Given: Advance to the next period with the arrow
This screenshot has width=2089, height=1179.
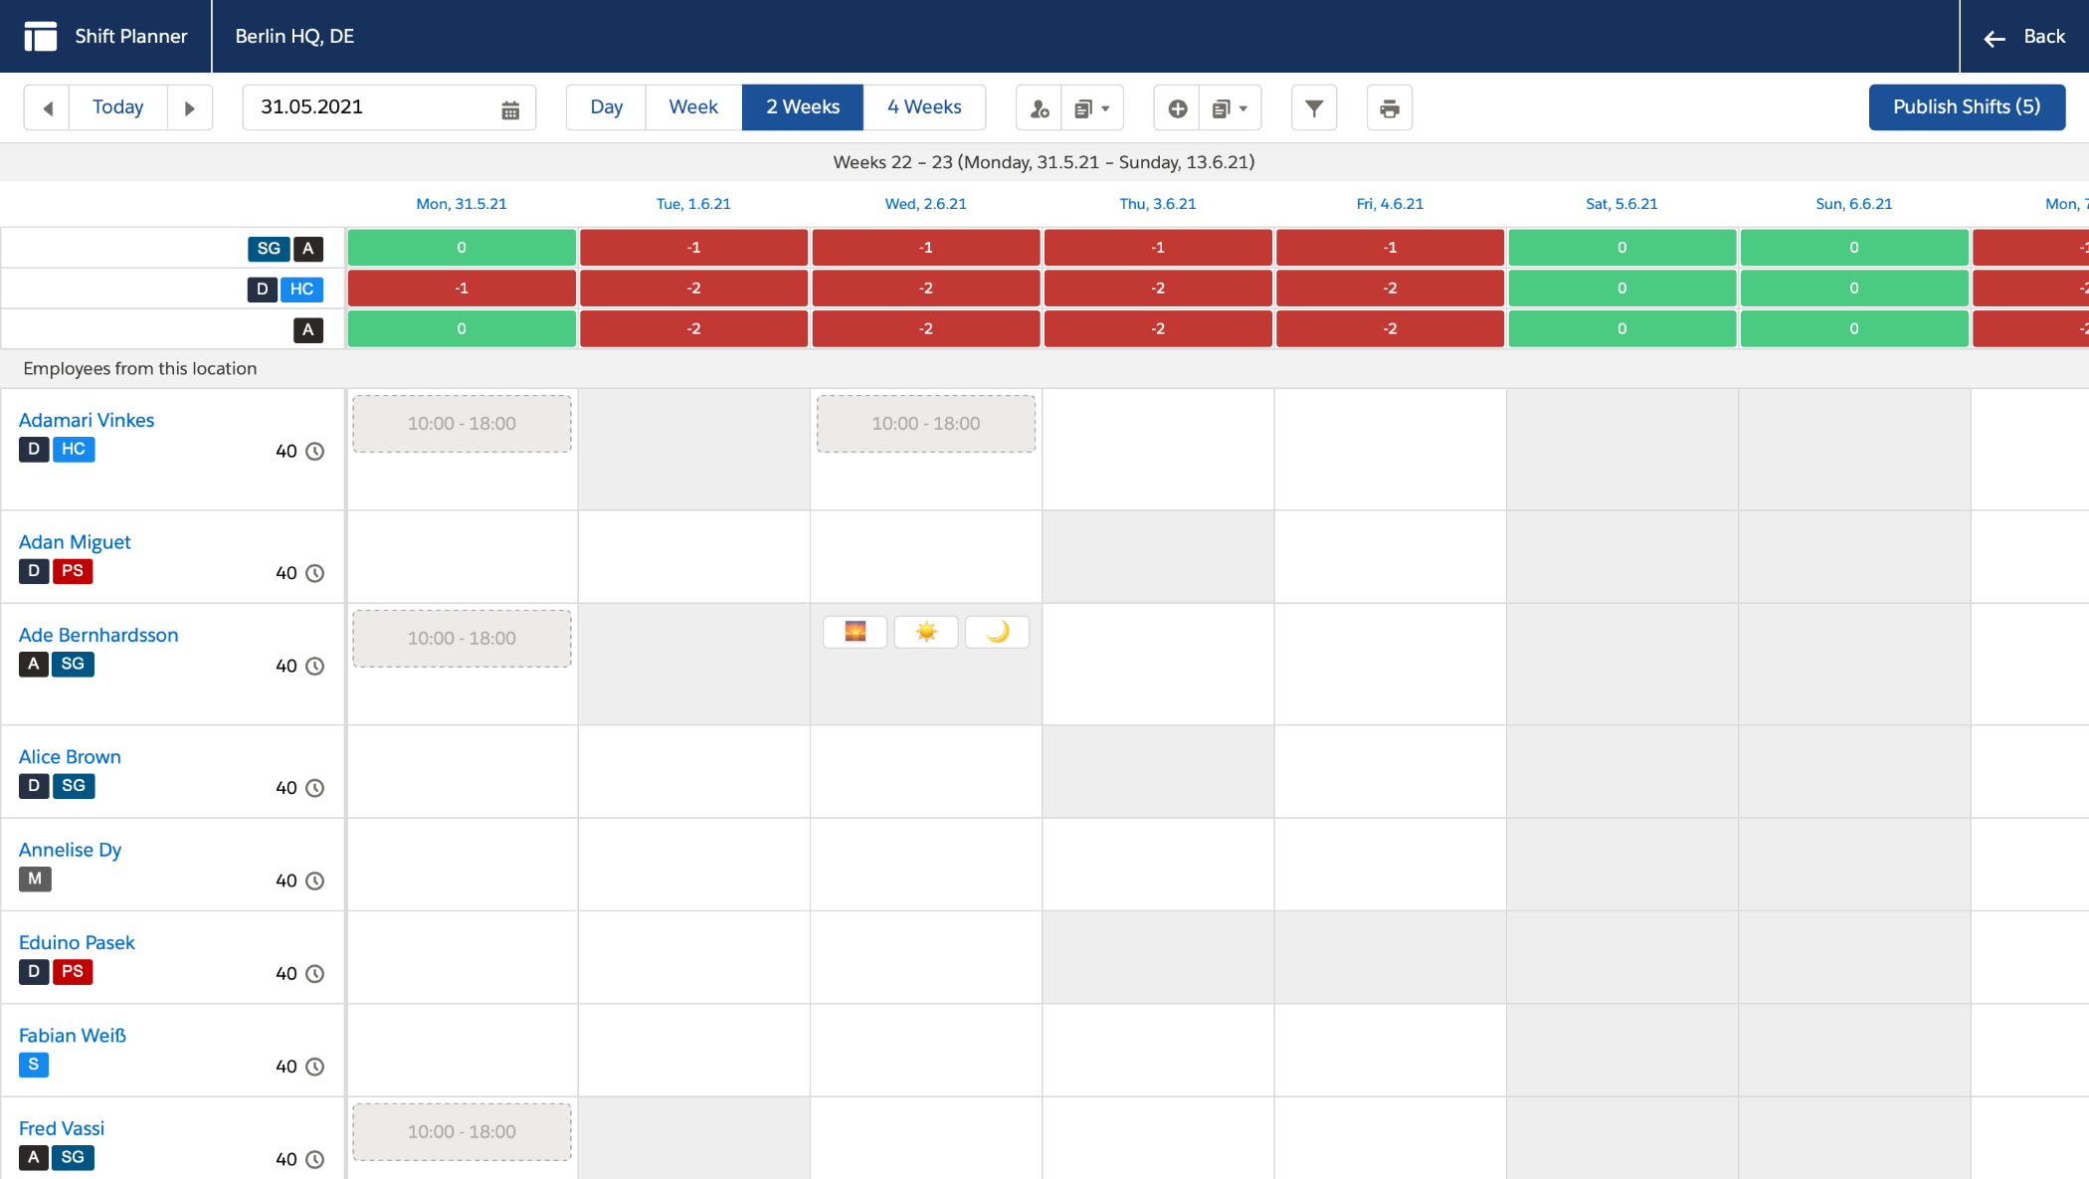Looking at the screenshot, I should 190,107.
